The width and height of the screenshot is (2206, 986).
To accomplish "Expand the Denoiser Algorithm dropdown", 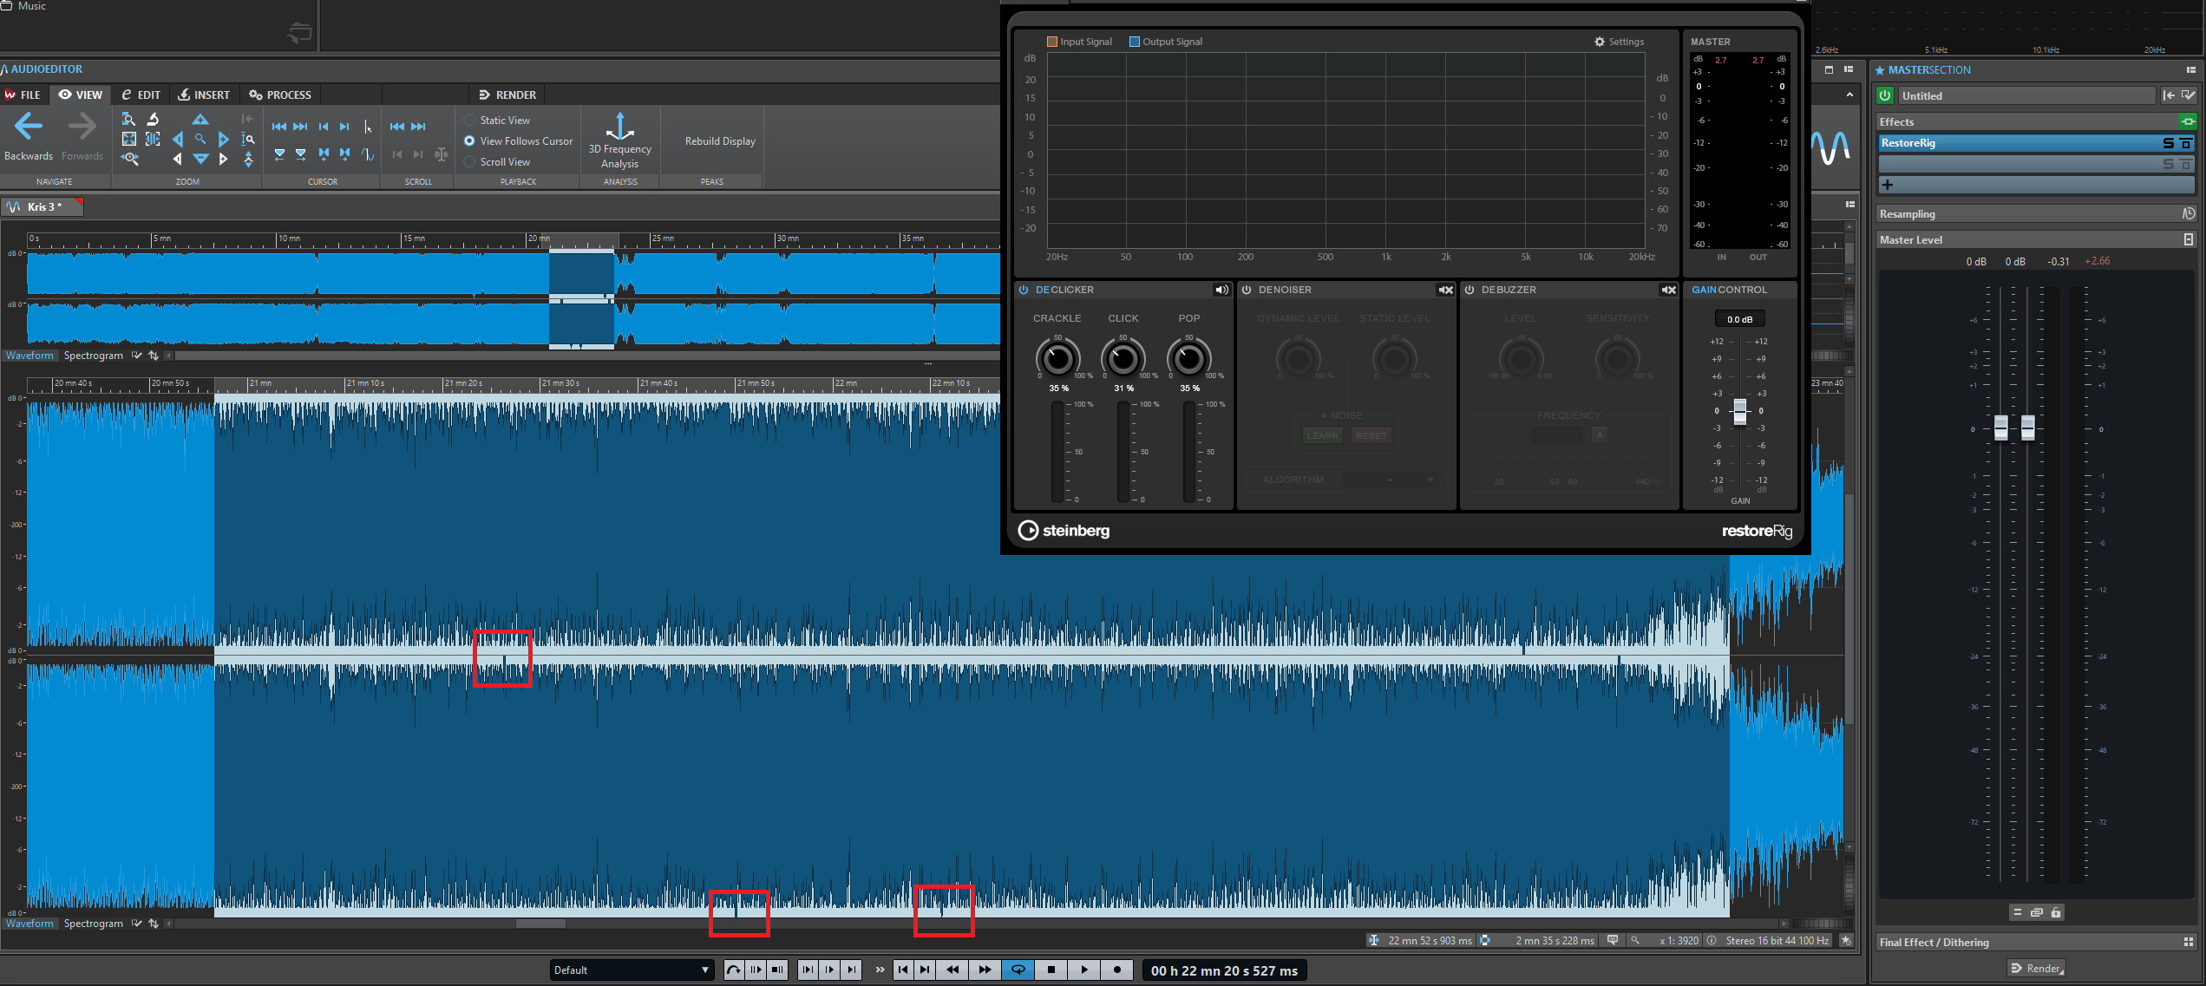I will click(1391, 480).
